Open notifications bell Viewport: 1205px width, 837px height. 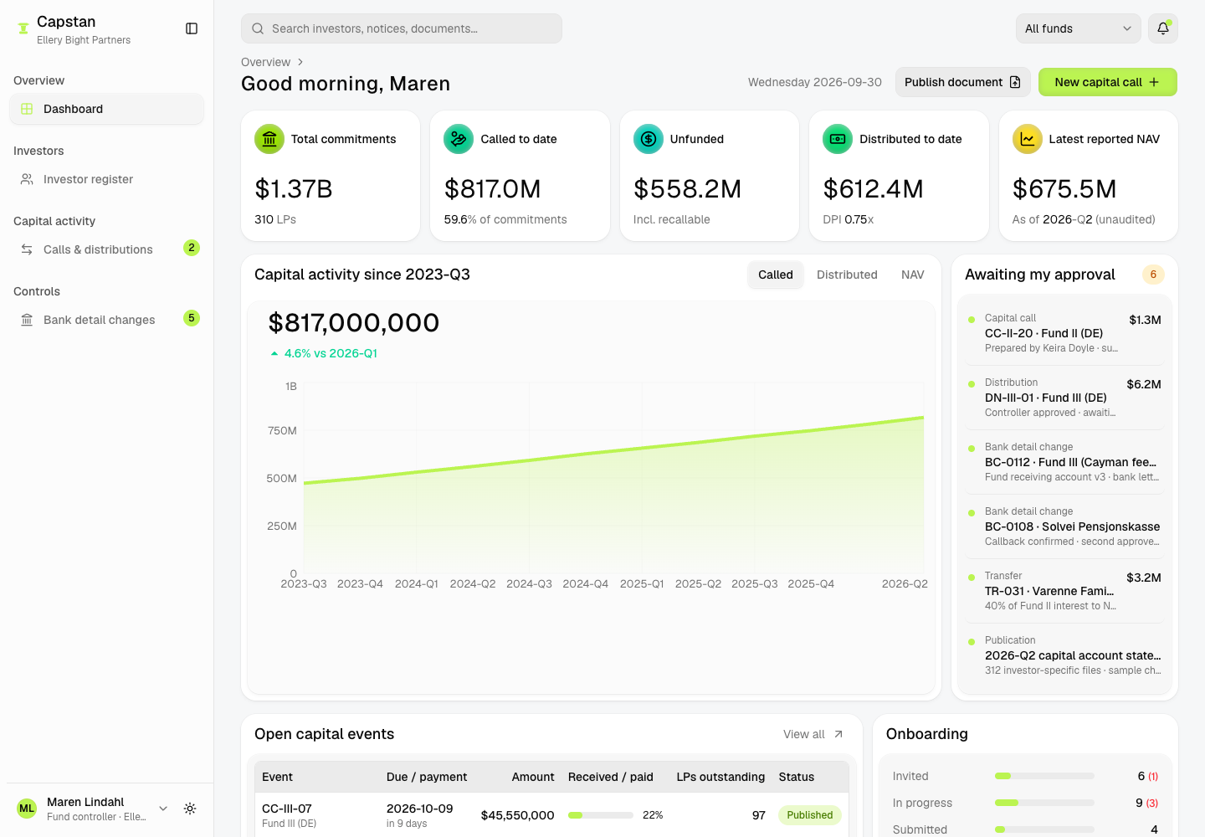coord(1163,28)
